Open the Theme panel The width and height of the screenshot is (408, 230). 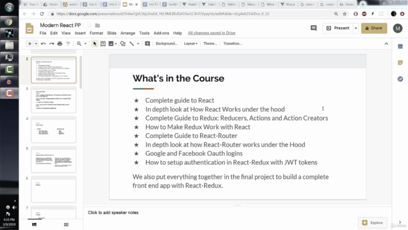[x=210, y=43]
